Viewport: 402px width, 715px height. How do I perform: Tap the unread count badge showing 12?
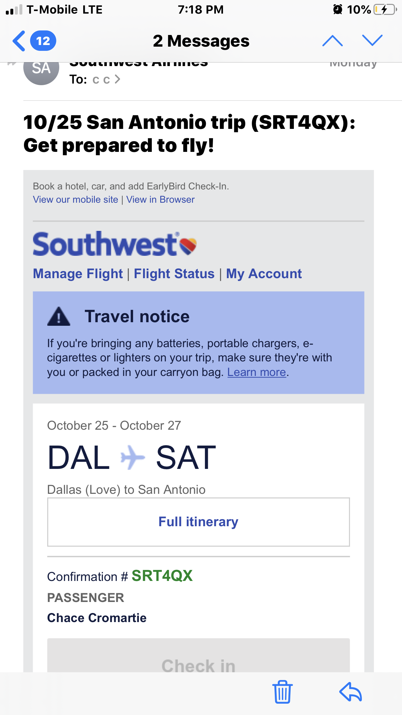[x=43, y=41]
